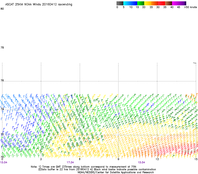Viewport: 198px width, 174px height.
Task: Pick the red 30-35 knots legend color
Action: (162, 3)
